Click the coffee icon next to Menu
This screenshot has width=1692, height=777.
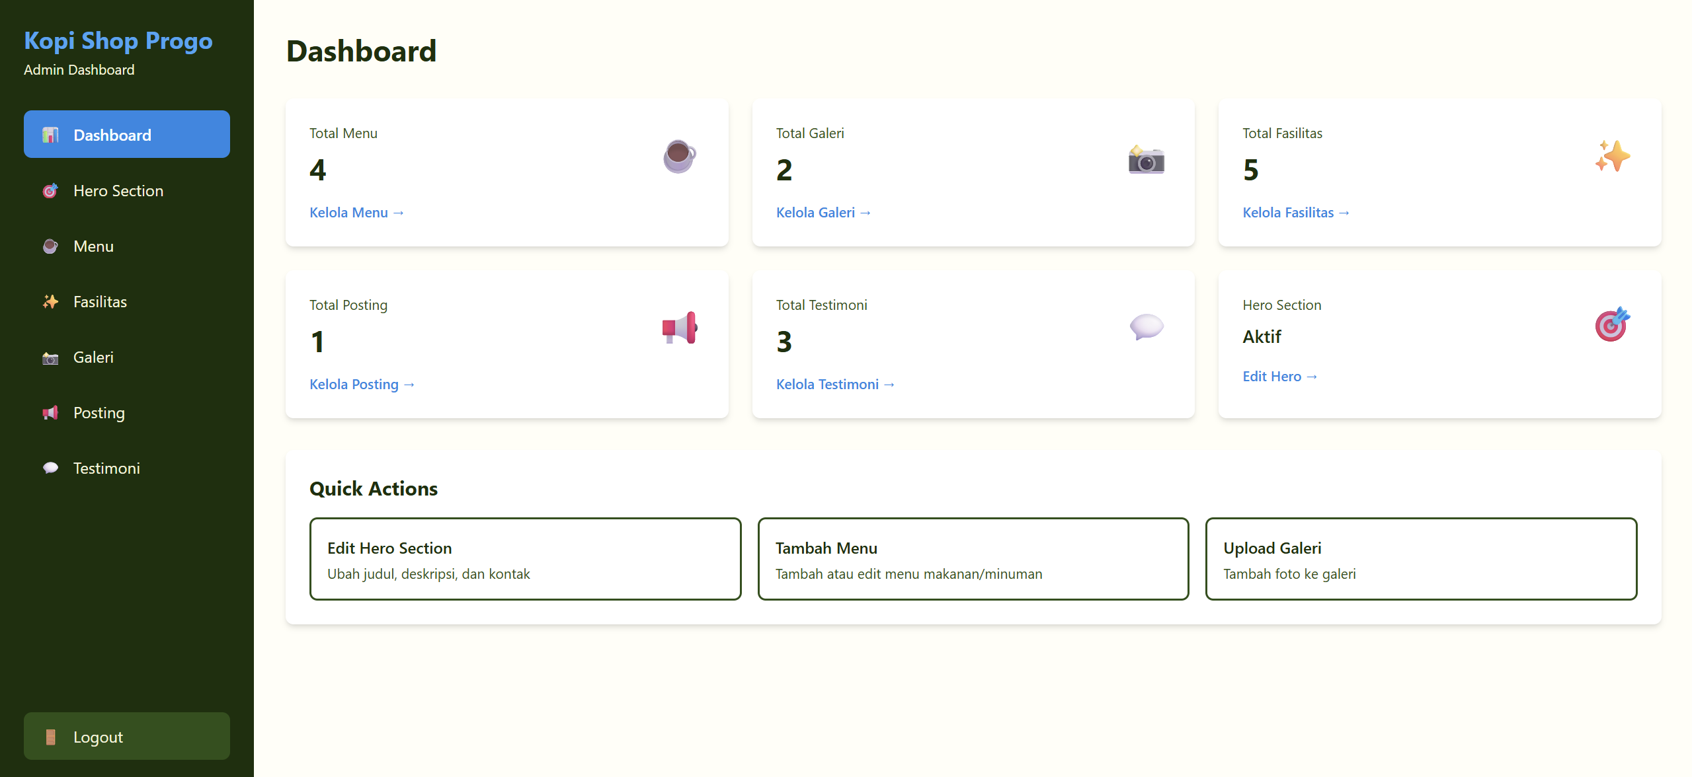point(50,246)
